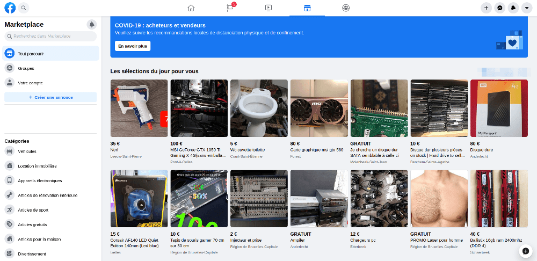Open the Home feed icon
537x261 pixels.
click(191, 8)
